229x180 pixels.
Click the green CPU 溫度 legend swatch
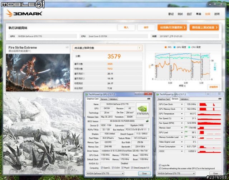[x=189, y=47]
